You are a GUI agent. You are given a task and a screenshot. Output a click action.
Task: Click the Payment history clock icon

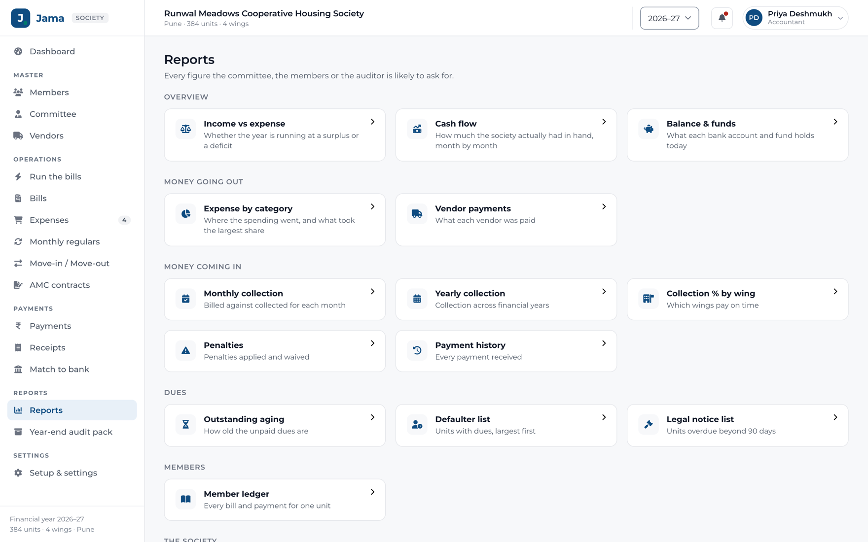point(417,350)
